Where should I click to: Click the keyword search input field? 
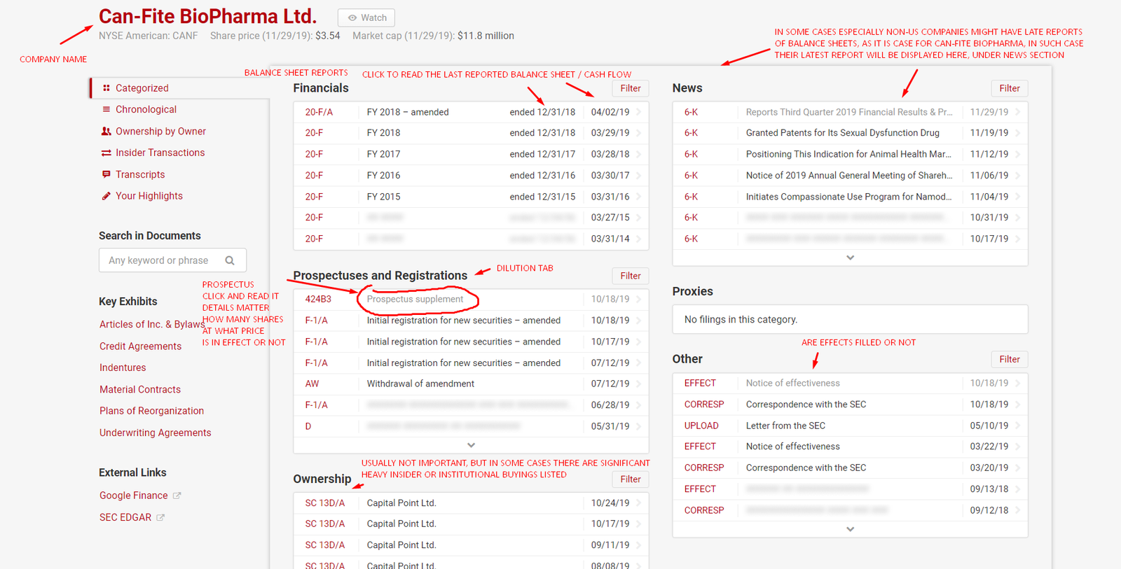point(161,260)
